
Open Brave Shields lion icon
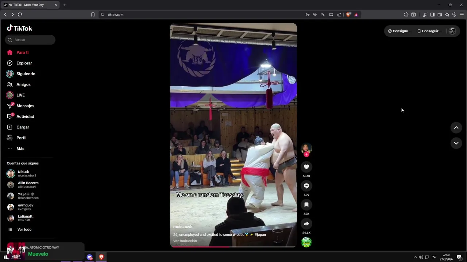click(x=348, y=15)
